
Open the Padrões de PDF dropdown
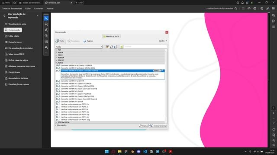[x=111, y=36]
